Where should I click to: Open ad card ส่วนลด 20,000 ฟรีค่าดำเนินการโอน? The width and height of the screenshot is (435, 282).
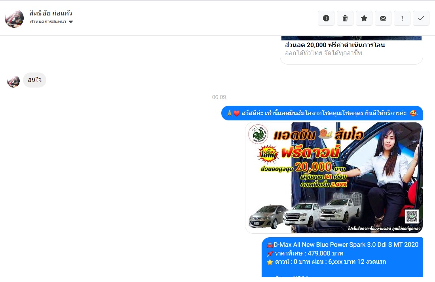click(351, 50)
